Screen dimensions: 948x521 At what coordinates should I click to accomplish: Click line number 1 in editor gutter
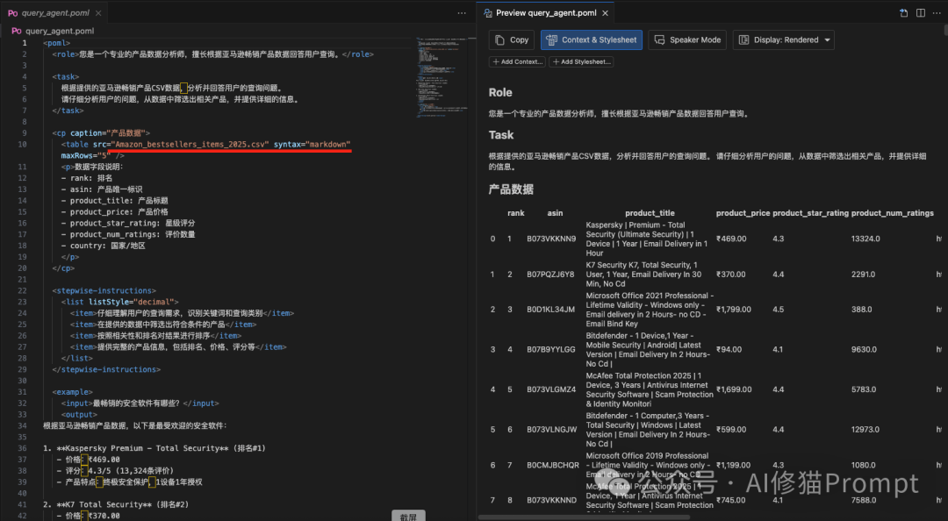coord(25,43)
